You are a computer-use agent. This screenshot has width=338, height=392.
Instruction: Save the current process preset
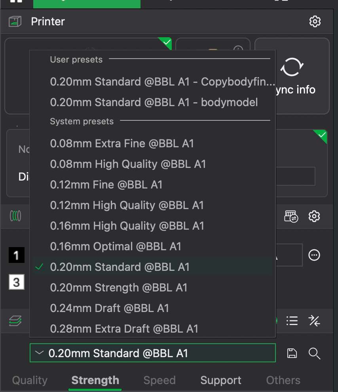point(292,353)
